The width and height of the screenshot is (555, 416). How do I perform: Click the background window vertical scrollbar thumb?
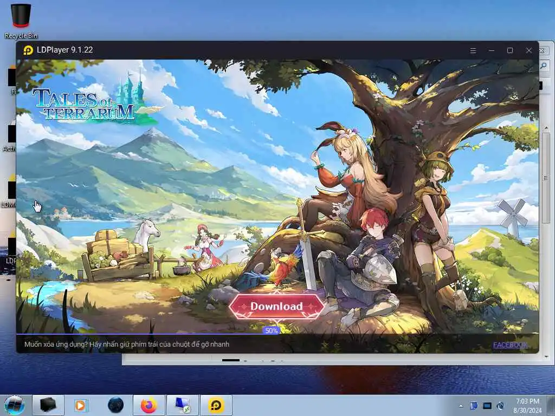tap(546, 178)
